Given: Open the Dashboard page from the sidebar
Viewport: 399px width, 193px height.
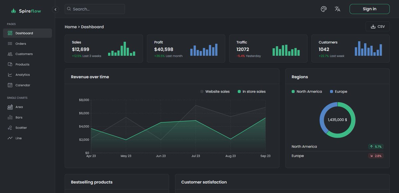Looking at the screenshot, I should pyautogui.click(x=23, y=33).
